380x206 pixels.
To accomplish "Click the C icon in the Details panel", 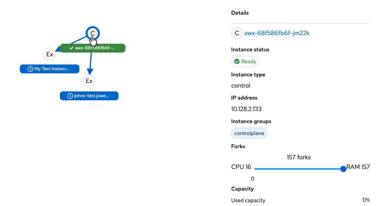I will (237, 33).
